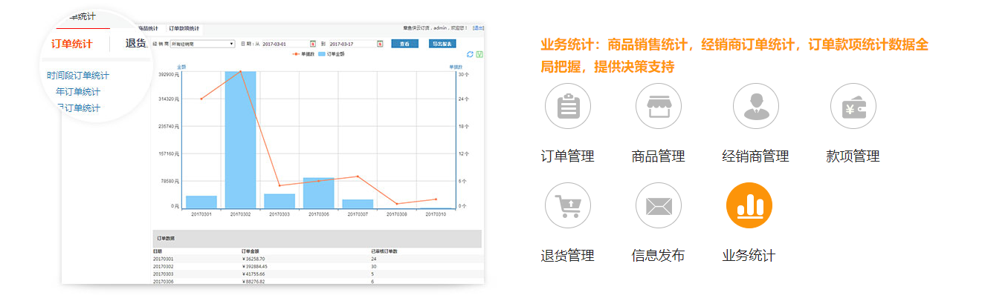Focus the end date field 2017-03-17
Viewport: 982px width, 298px height.
point(352,44)
